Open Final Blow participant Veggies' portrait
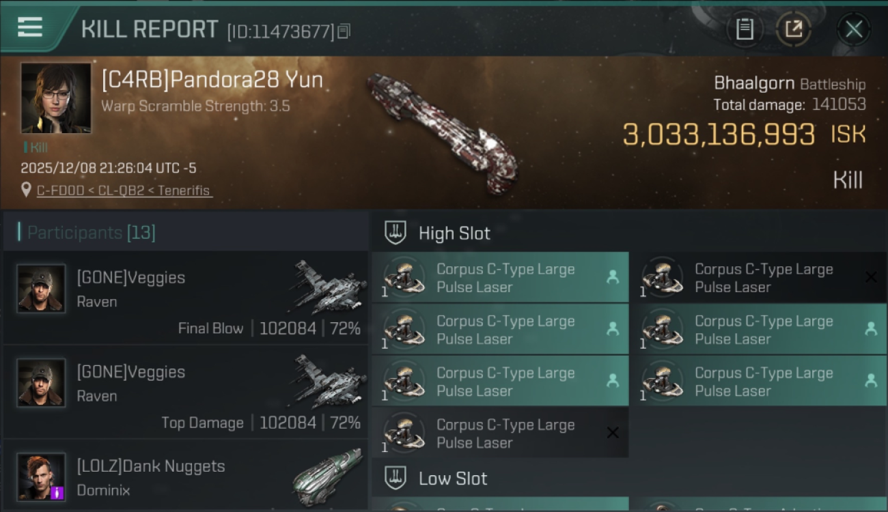This screenshot has height=512, width=888. tap(41, 288)
